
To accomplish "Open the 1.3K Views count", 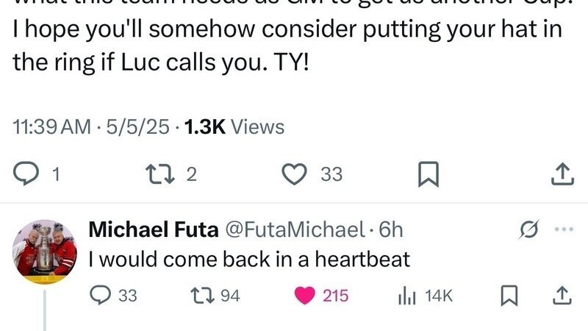I will (x=234, y=127).
